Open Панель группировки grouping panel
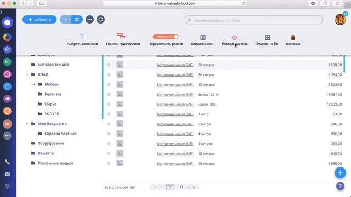 pos(123,40)
